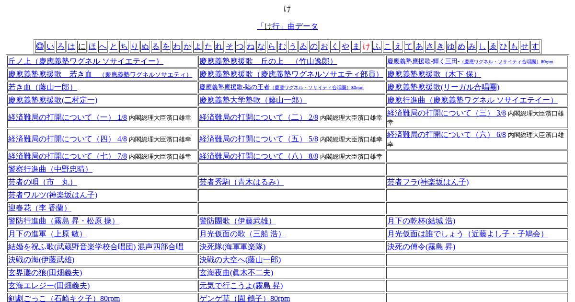Open 芸者秀駒（青木はるみ） link
This screenshot has height=302, width=575.
pyautogui.click(x=241, y=182)
